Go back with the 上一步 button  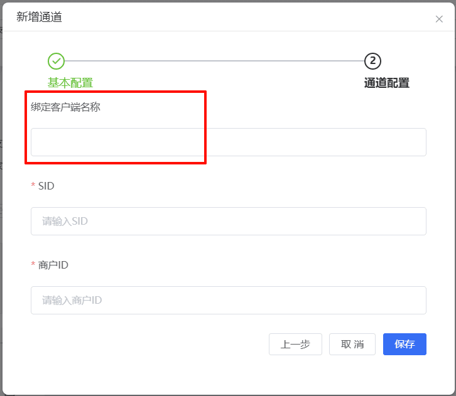click(295, 344)
